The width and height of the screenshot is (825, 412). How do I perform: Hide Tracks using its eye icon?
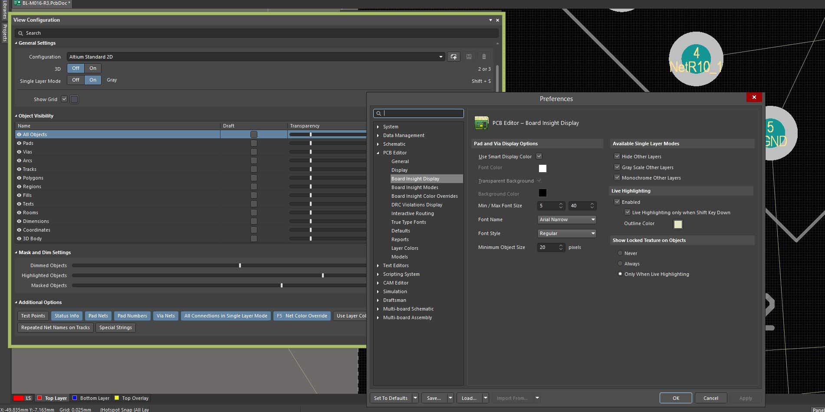19,169
